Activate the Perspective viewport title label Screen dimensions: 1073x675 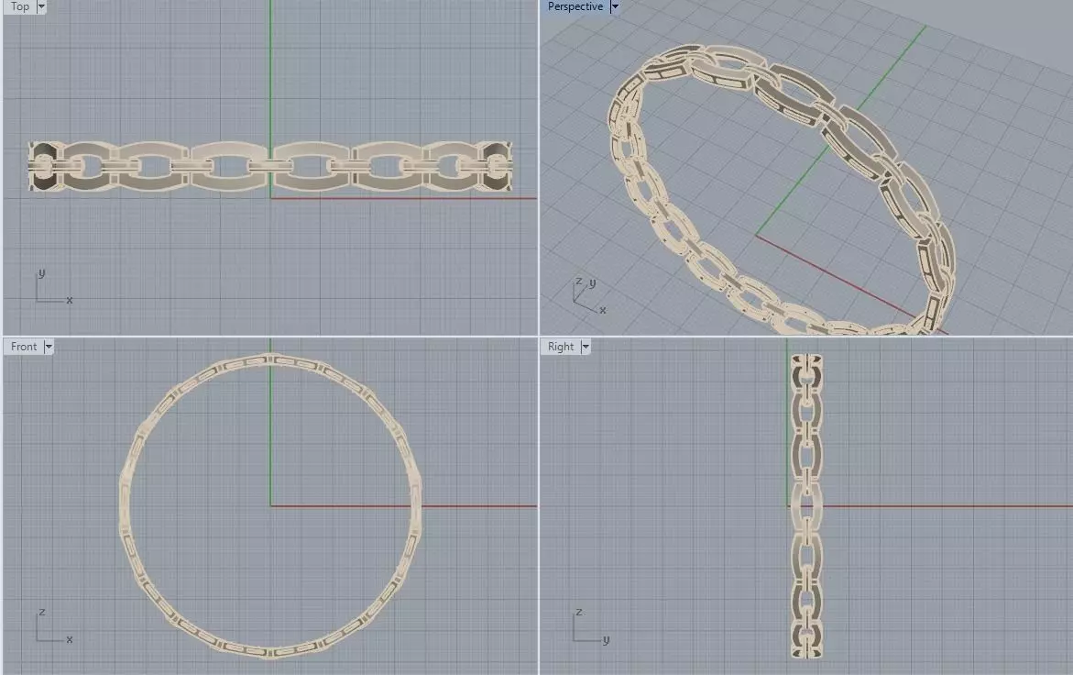575,6
